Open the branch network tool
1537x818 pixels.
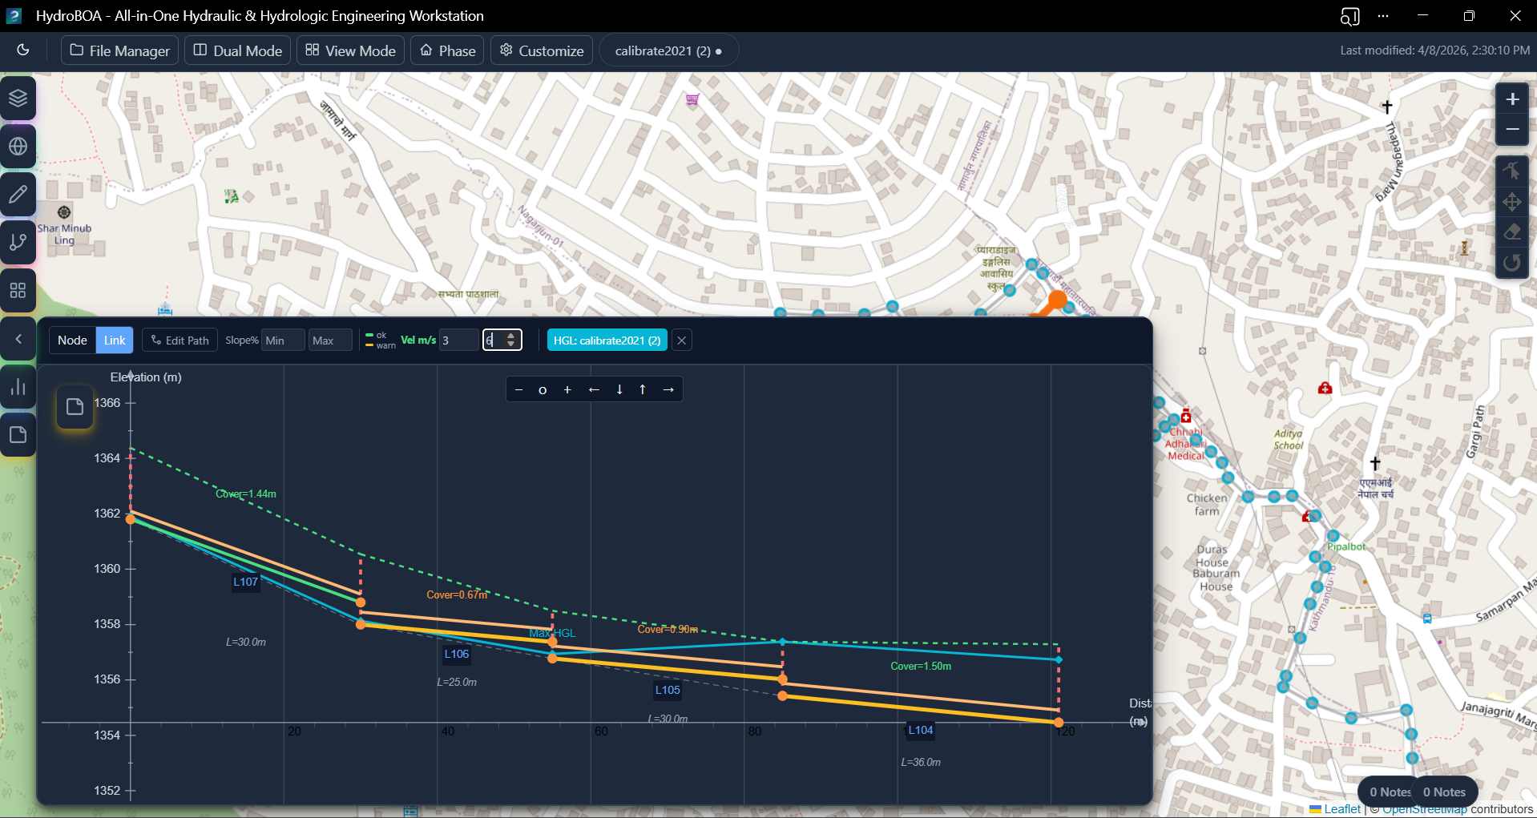(x=18, y=243)
